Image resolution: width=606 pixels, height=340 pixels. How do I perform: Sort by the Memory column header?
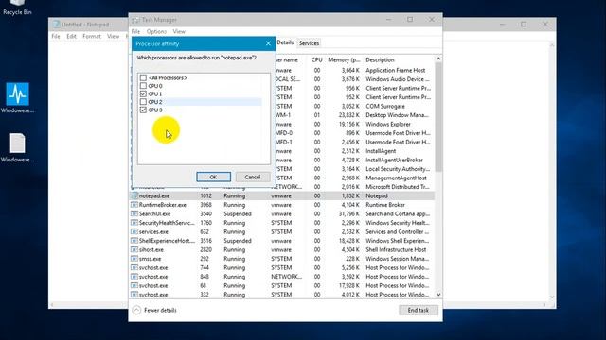(x=344, y=60)
